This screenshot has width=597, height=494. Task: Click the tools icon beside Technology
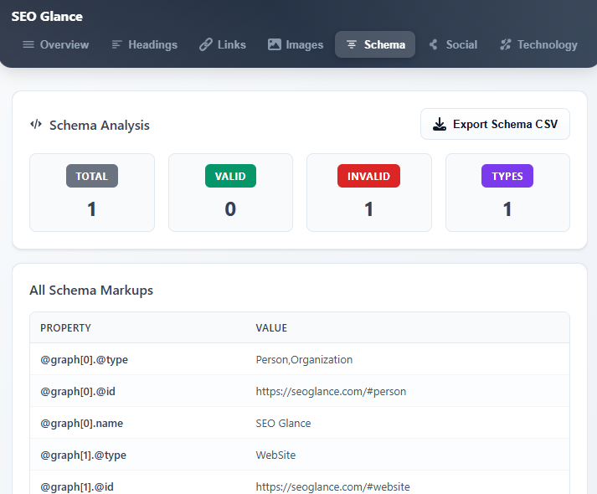(x=505, y=44)
